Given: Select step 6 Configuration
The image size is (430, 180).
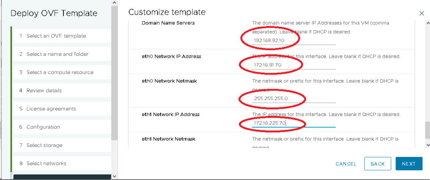Looking at the screenshot, I should pyautogui.click(x=43, y=127).
